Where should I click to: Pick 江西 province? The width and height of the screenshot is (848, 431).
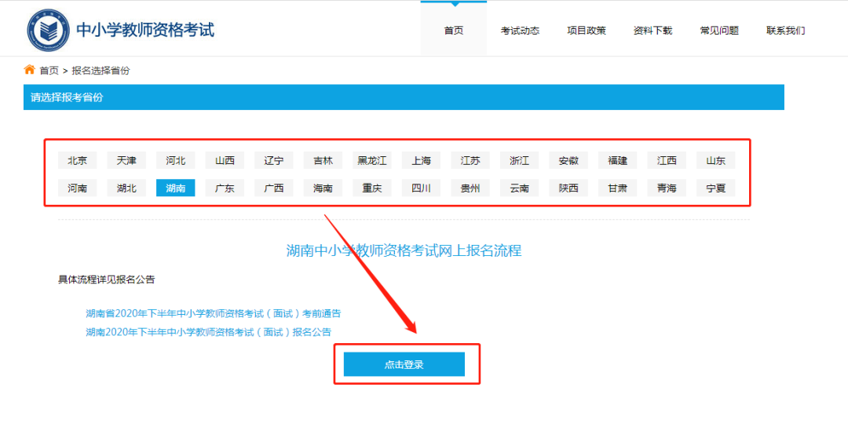pyautogui.click(x=667, y=160)
